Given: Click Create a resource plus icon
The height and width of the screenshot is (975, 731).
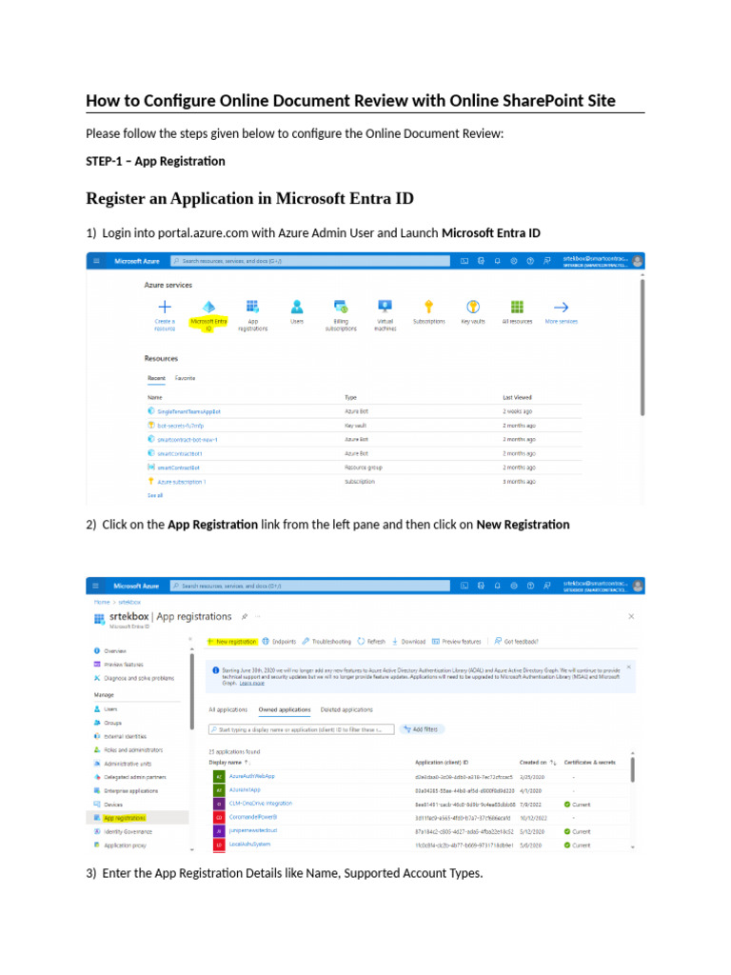Looking at the screenshot, I should click(x=164, y=307).
